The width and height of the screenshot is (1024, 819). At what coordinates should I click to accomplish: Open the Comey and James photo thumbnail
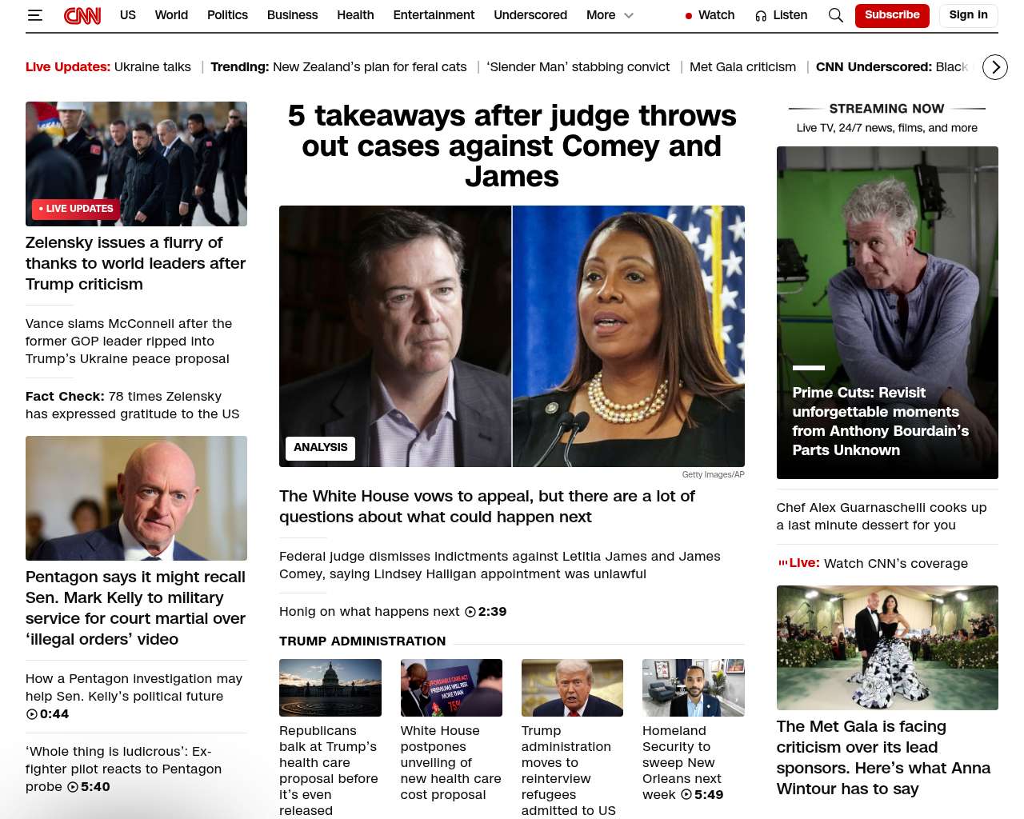(x=512, y=336)
